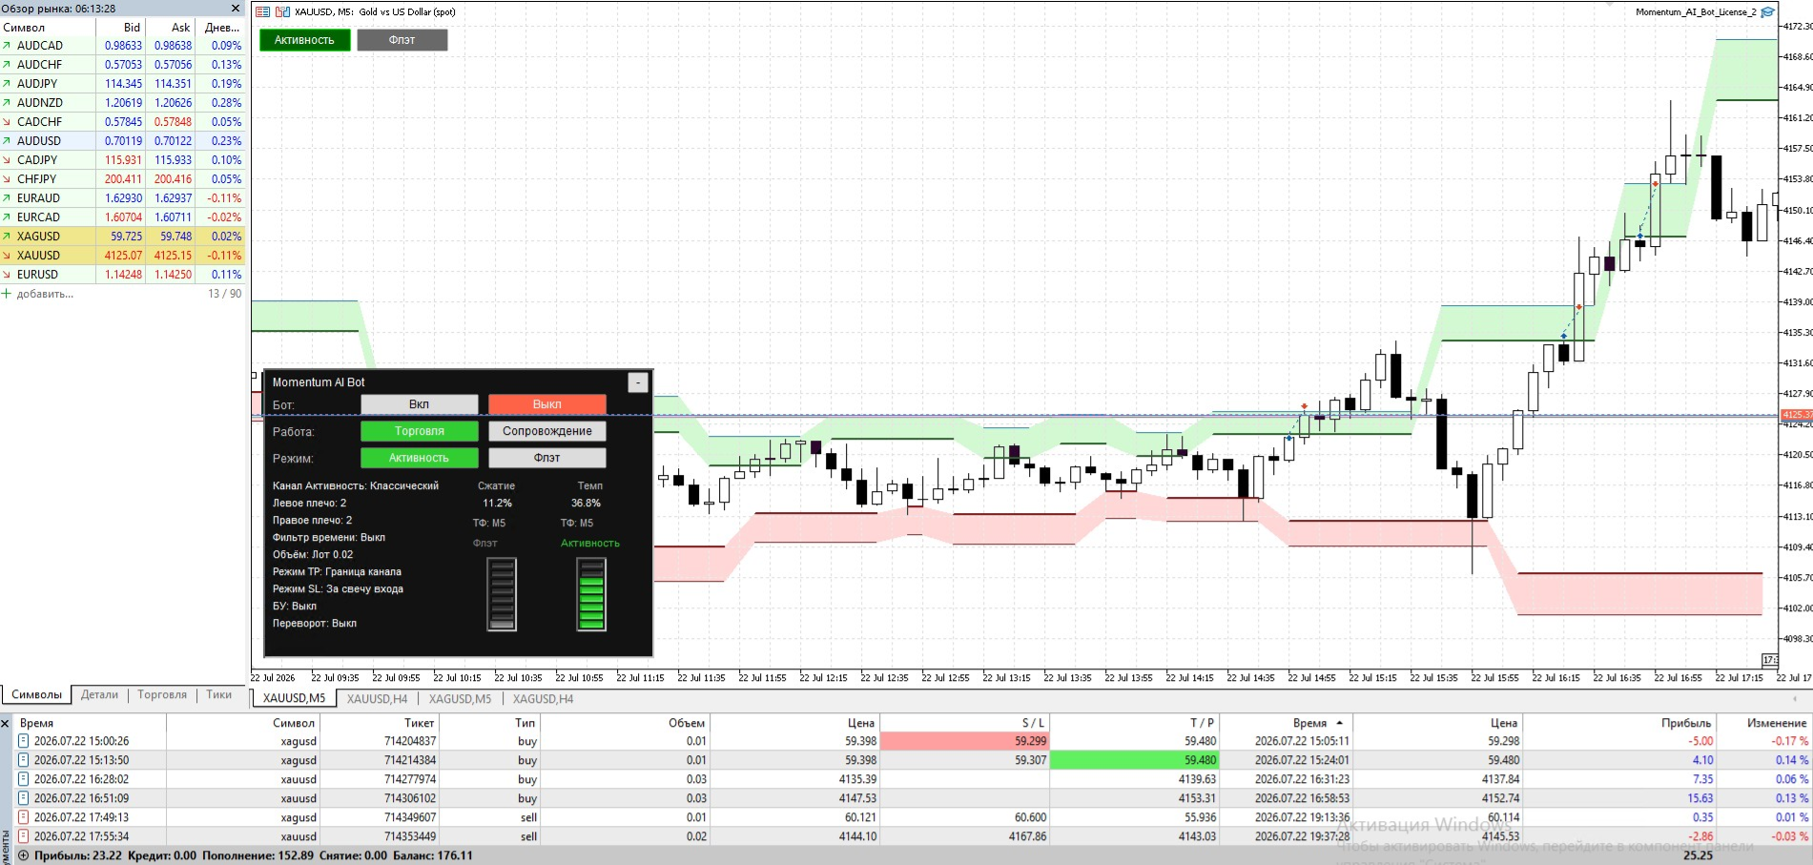Click the down arrow icon beside CADCHF

[8, 122]
